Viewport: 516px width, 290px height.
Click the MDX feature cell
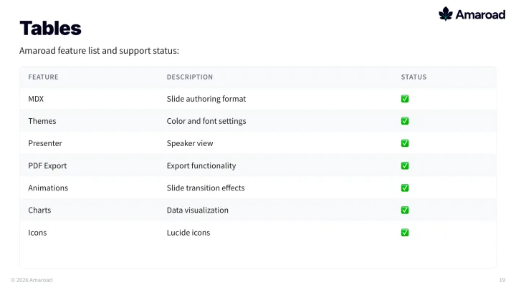(36, 99)
